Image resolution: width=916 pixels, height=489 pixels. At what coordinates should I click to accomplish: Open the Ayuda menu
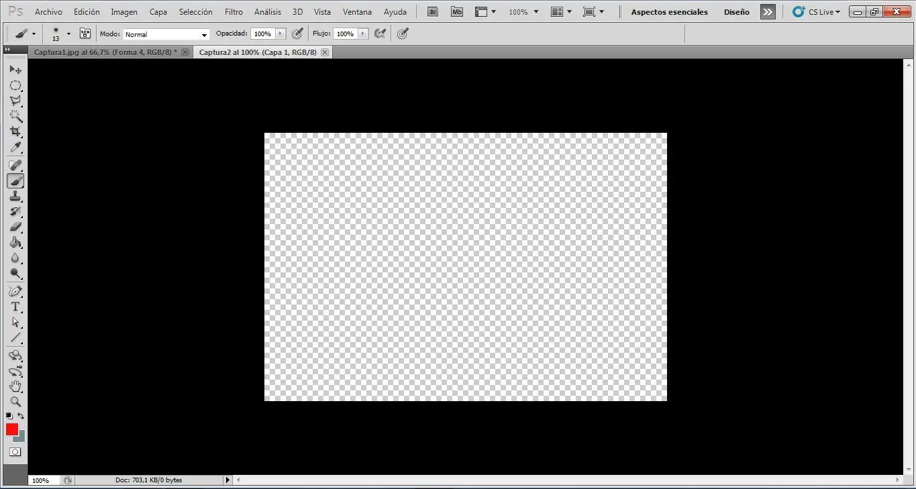pos(395,12)
